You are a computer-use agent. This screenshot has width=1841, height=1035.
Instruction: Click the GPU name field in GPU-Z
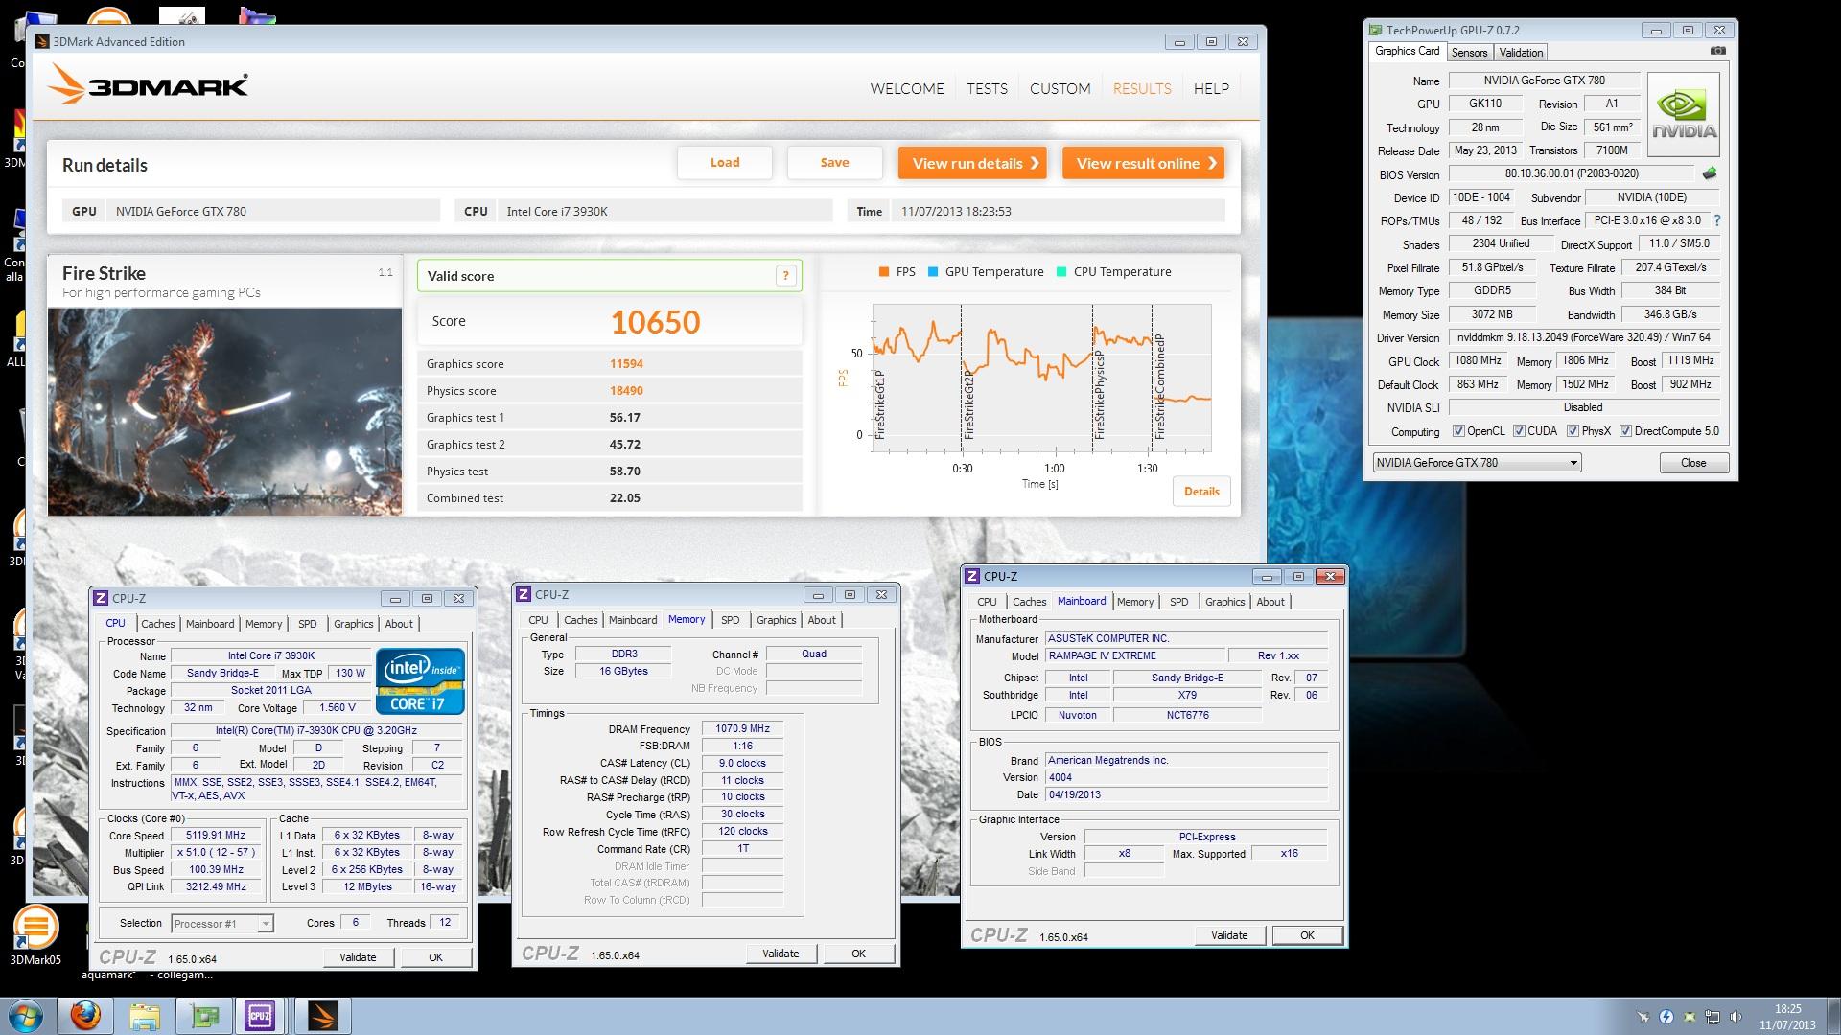(x=1544, y=80)
